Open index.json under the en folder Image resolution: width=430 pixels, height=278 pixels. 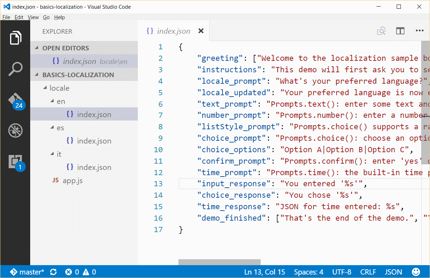click(x=84, y=114)
